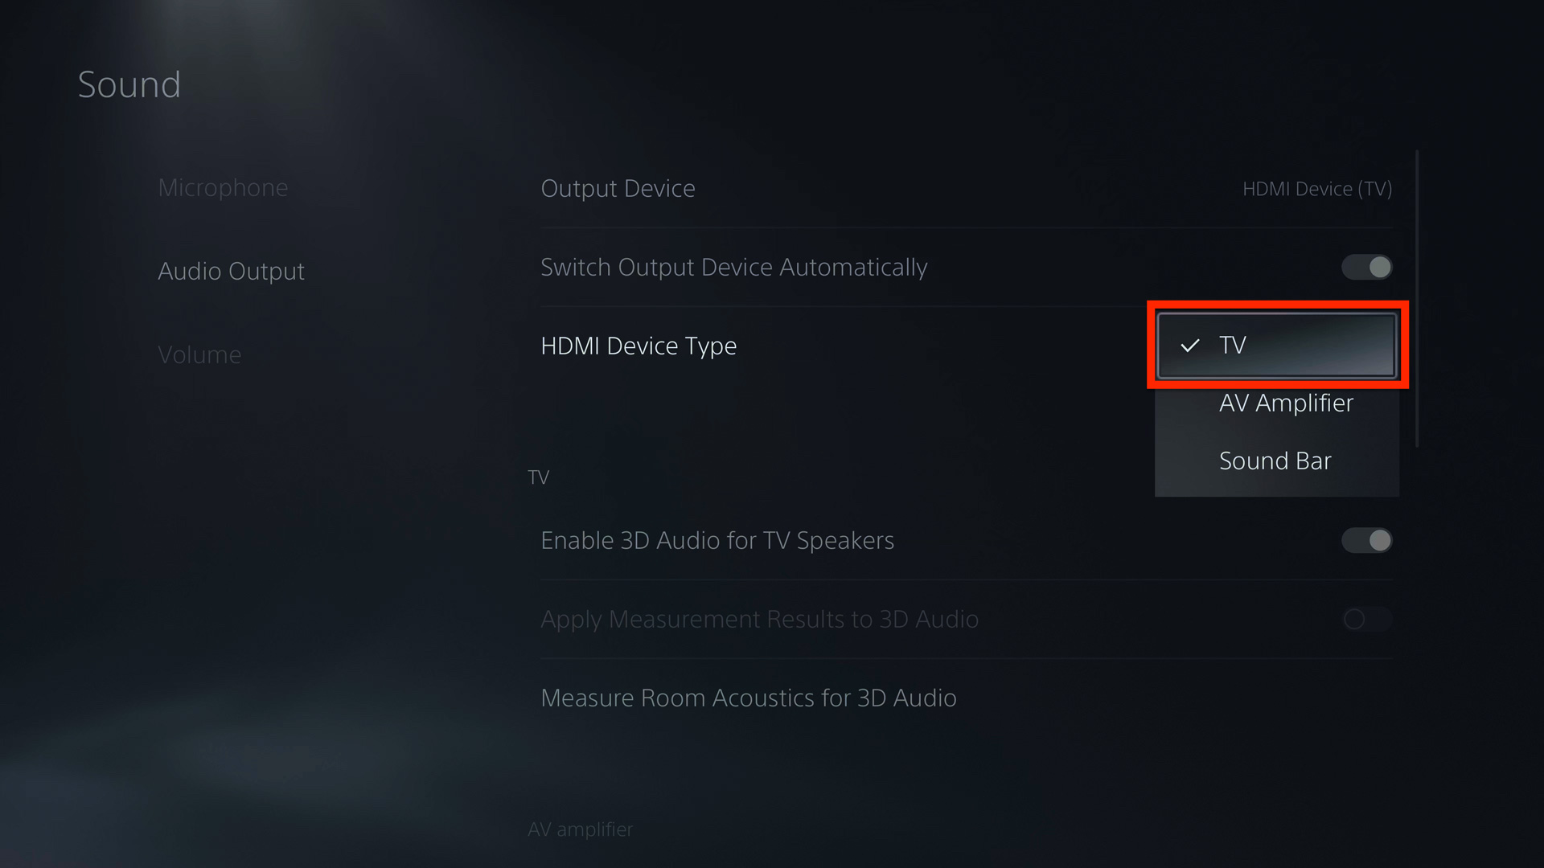This screenshot has height=868, width=1544.
Task: Click Measure Room Acoustics for 3D Audio
Action: tap(748, 698)
